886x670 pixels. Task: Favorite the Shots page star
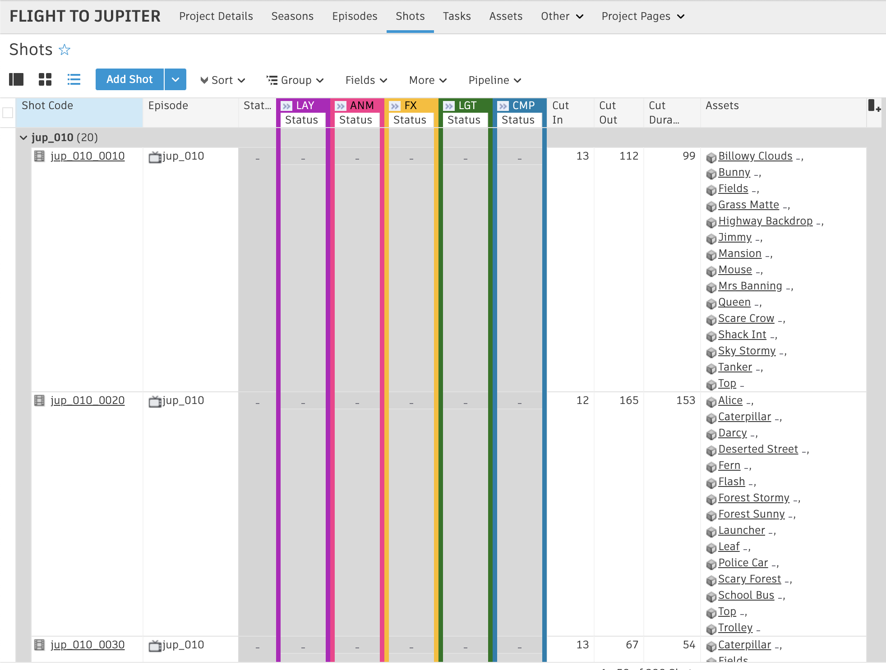click(65, 50)
